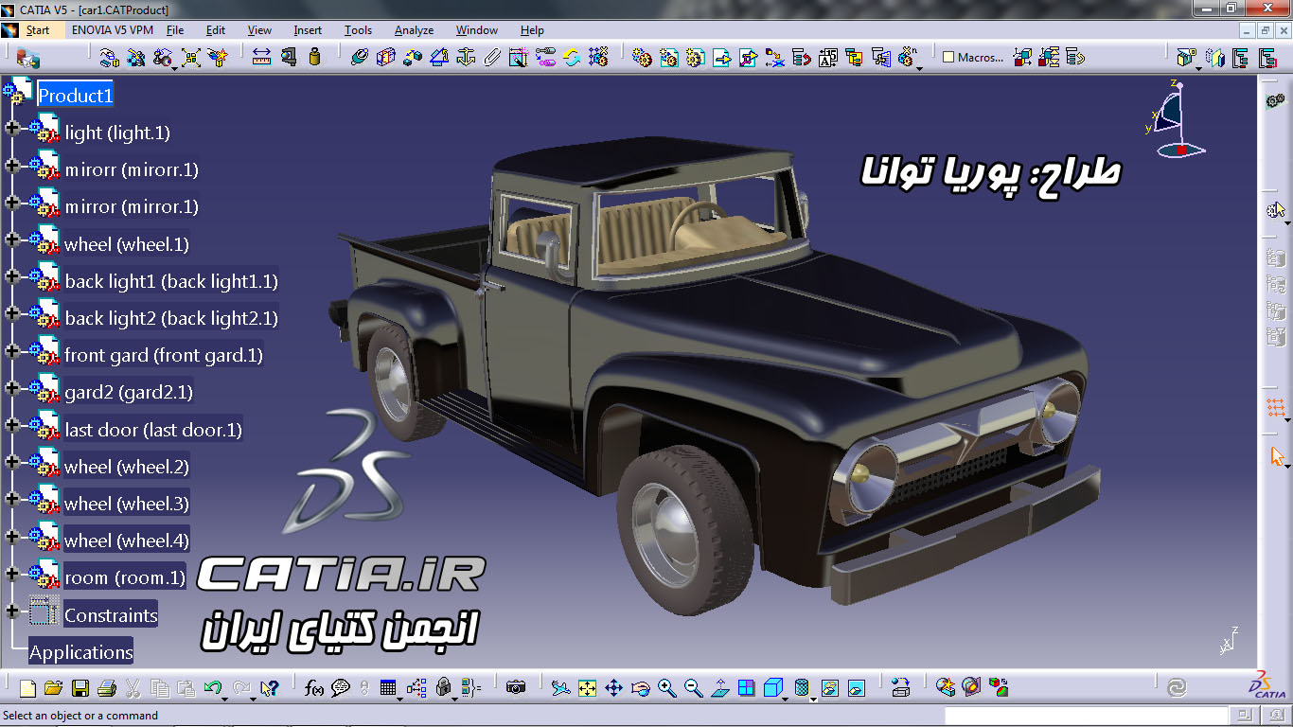Choose the Angle Constraint tool

tap(438, 57)
